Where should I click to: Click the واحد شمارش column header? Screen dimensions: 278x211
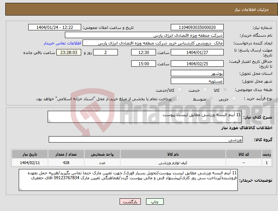[x=102, y=154]
